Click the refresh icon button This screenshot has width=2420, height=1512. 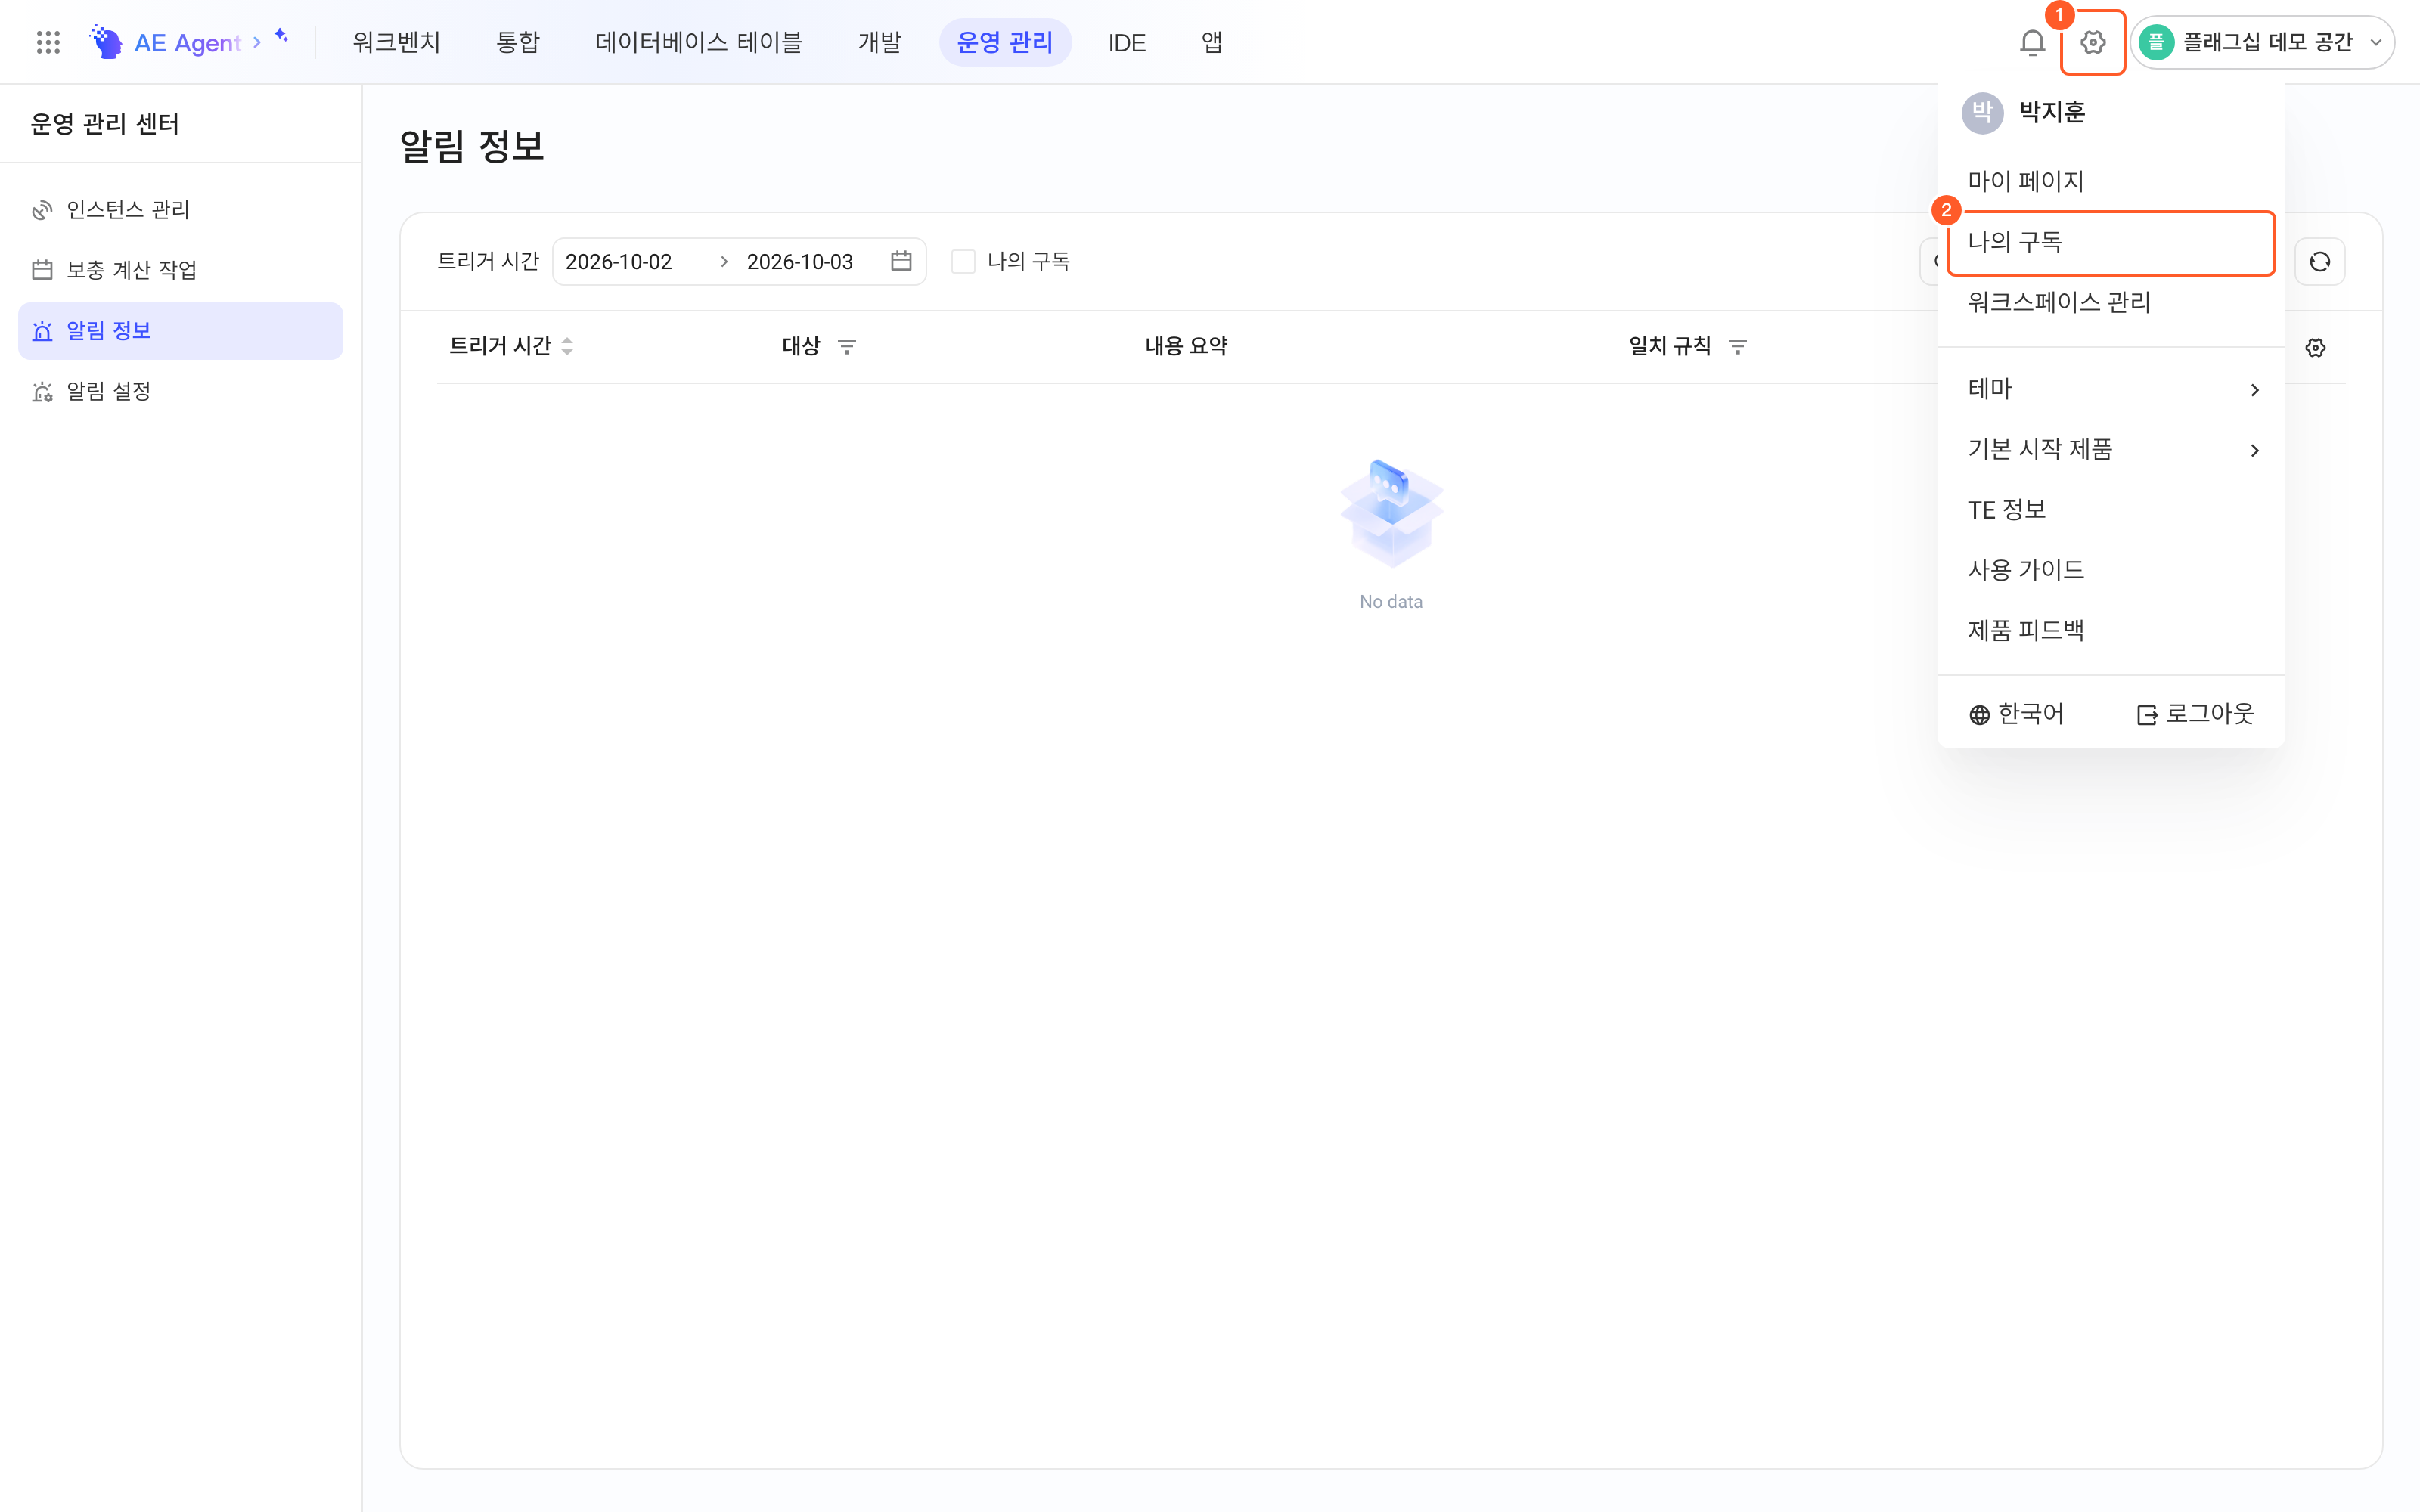click(2320, 262)
